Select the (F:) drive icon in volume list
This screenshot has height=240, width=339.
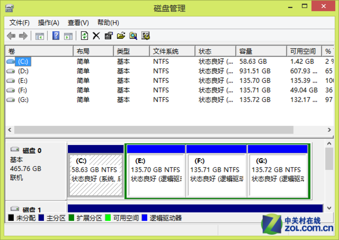10,90
